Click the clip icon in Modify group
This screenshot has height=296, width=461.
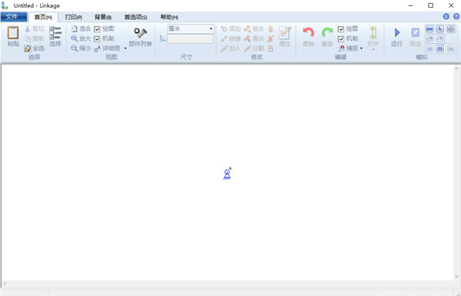(x=270, y=29)
